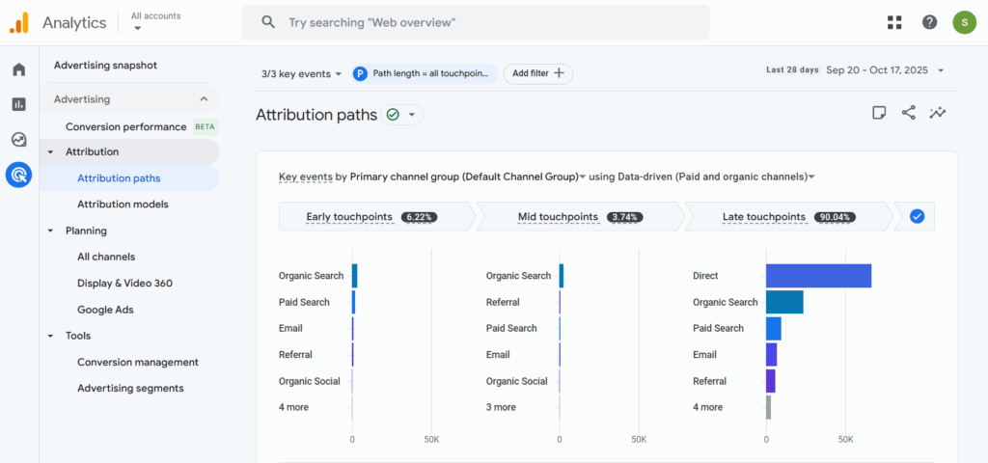Click the Add filter button
Viewport: 988px width, 463px height.
click(x=537, y=73)
